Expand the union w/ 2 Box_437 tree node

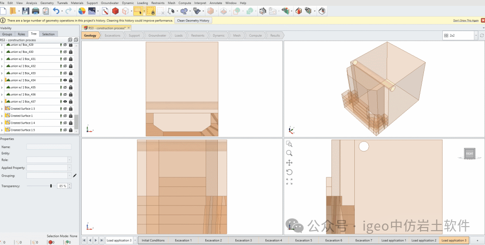coord(2,102)
